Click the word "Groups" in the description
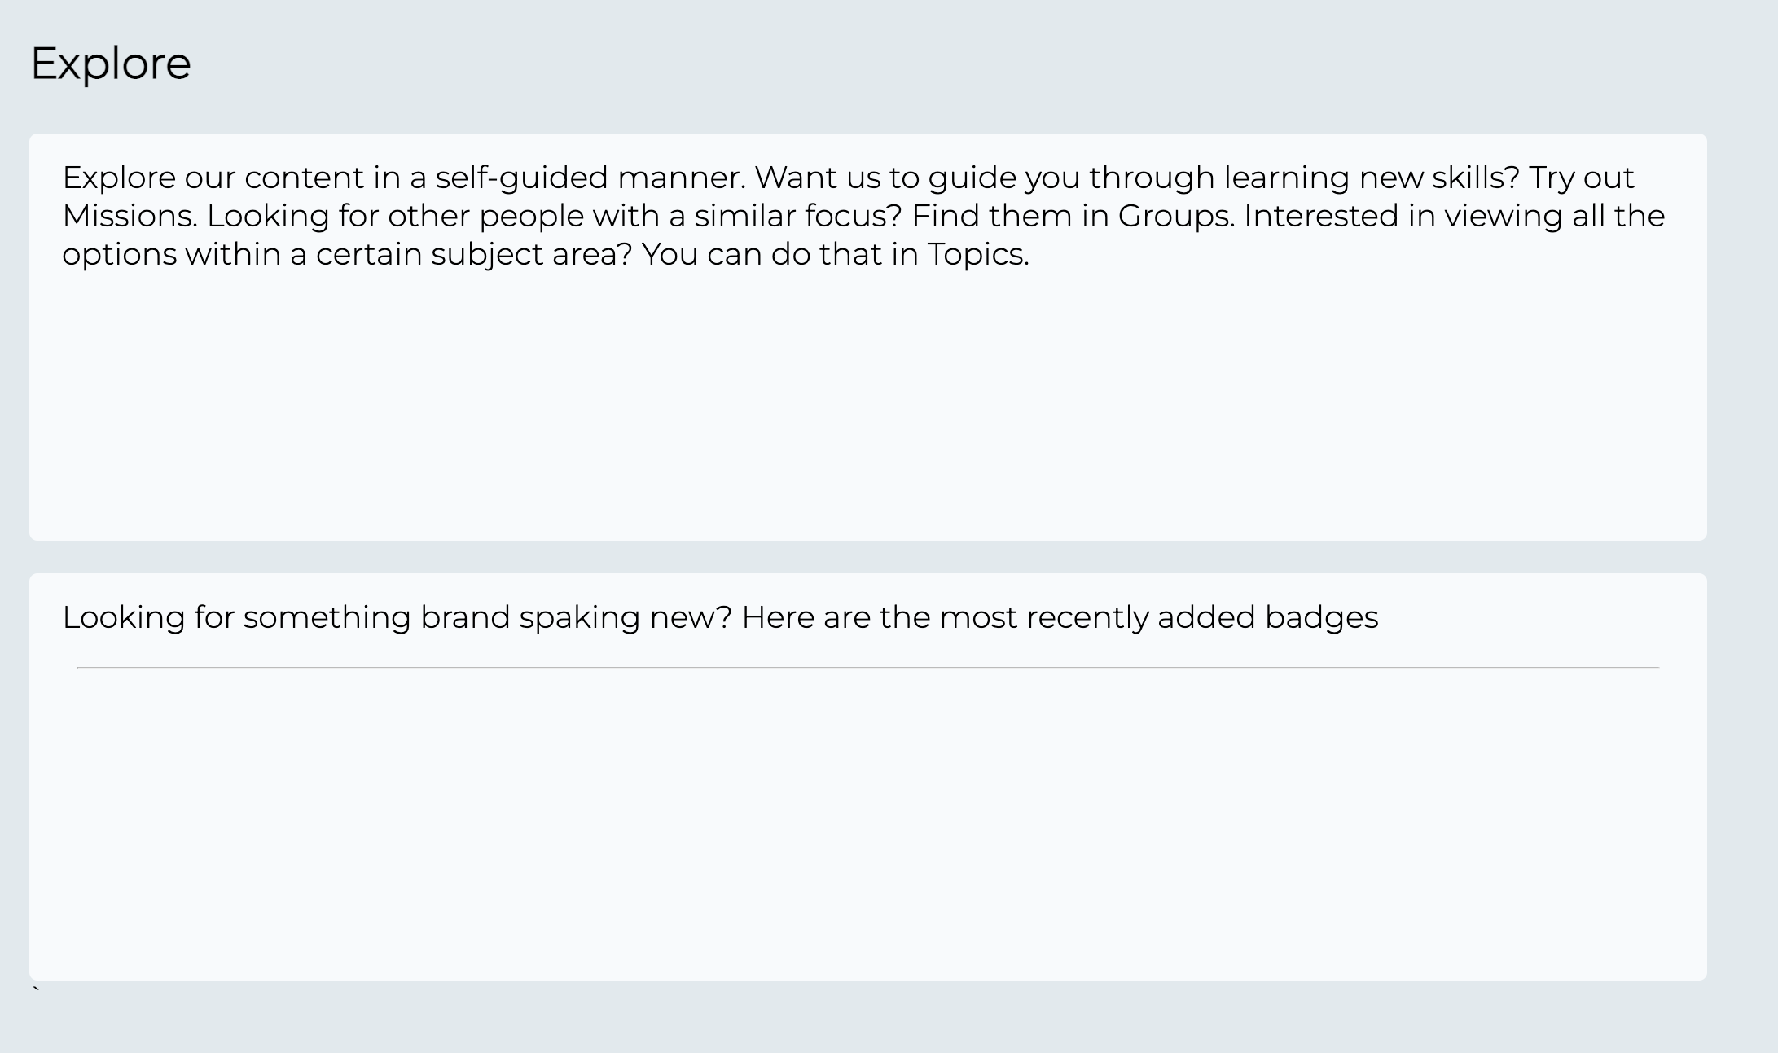The image size is (1778, 1053). coord(1174,217)
